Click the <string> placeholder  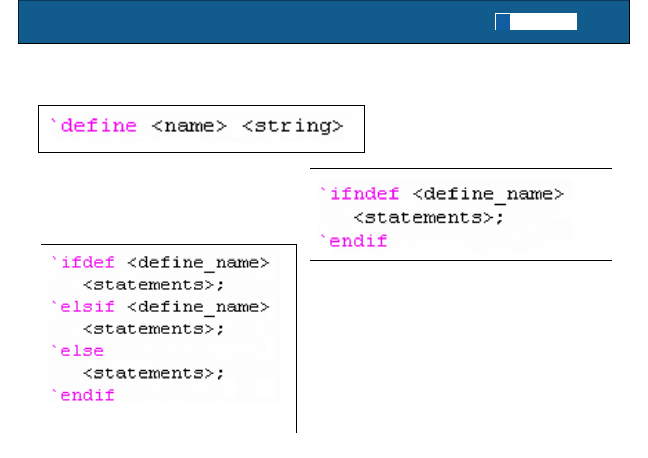[292, 126]
